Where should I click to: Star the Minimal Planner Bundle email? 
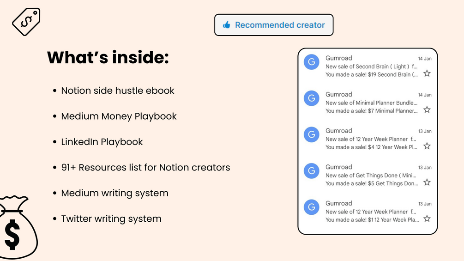(x=427, y=109)
